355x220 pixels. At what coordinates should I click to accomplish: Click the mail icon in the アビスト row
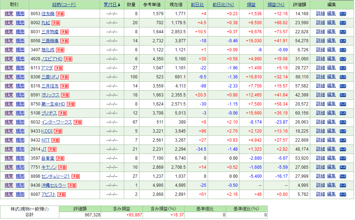(343, 194)
